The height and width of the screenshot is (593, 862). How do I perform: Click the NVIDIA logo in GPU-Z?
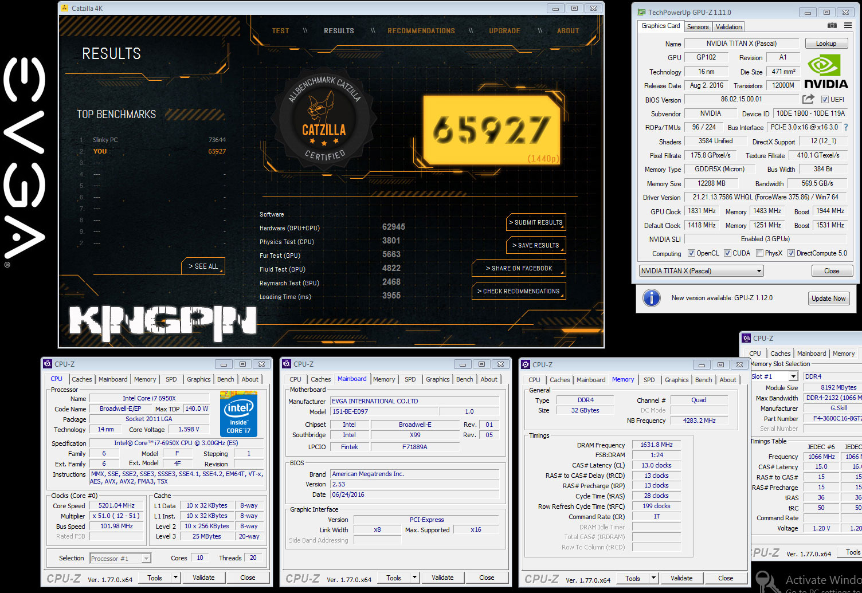825,71
